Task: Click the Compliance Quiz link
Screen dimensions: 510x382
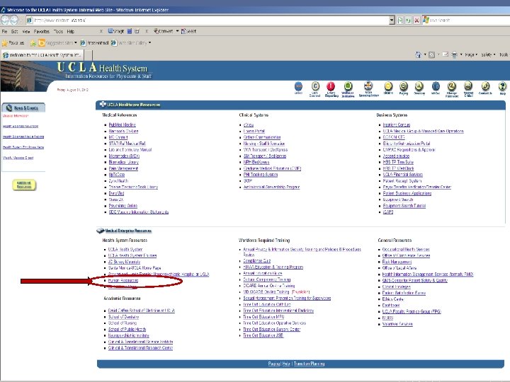Action: click(x=256, y=261)
